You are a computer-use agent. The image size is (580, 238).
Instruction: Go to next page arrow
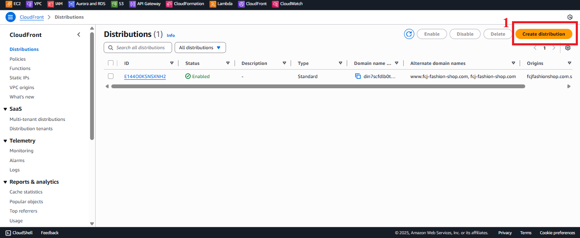tap(554, 48)
